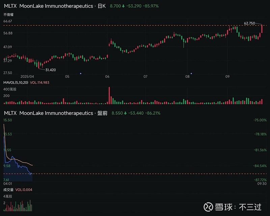Open the MAVOL(5,10,20) indicator settings
This screenshot has width=270, height=216.
click(16, 83)
